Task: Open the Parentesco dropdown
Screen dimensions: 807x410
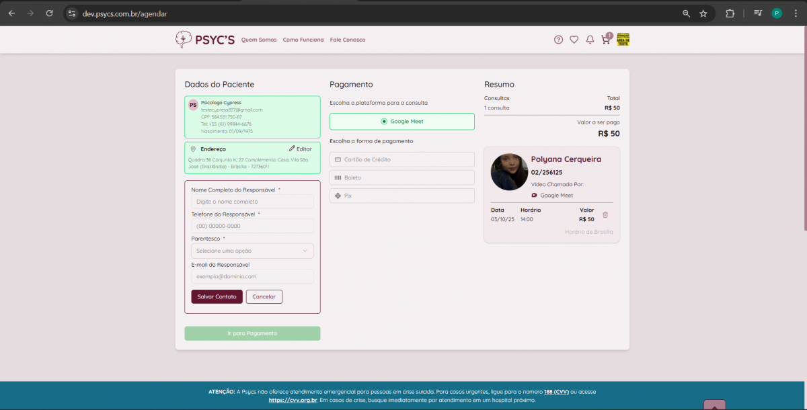Action: pos(252,251)
